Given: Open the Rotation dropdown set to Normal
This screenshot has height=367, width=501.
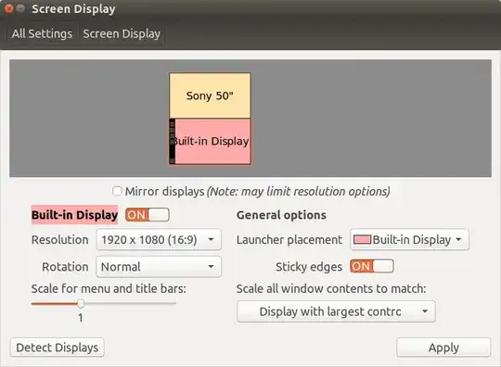Looking at the screenshot, I should coord(159,267).
